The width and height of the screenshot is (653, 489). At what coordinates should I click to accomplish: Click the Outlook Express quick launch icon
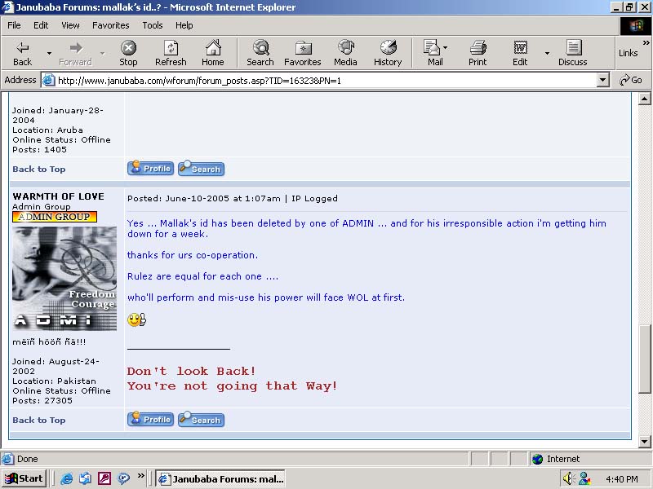pos(86,479)
